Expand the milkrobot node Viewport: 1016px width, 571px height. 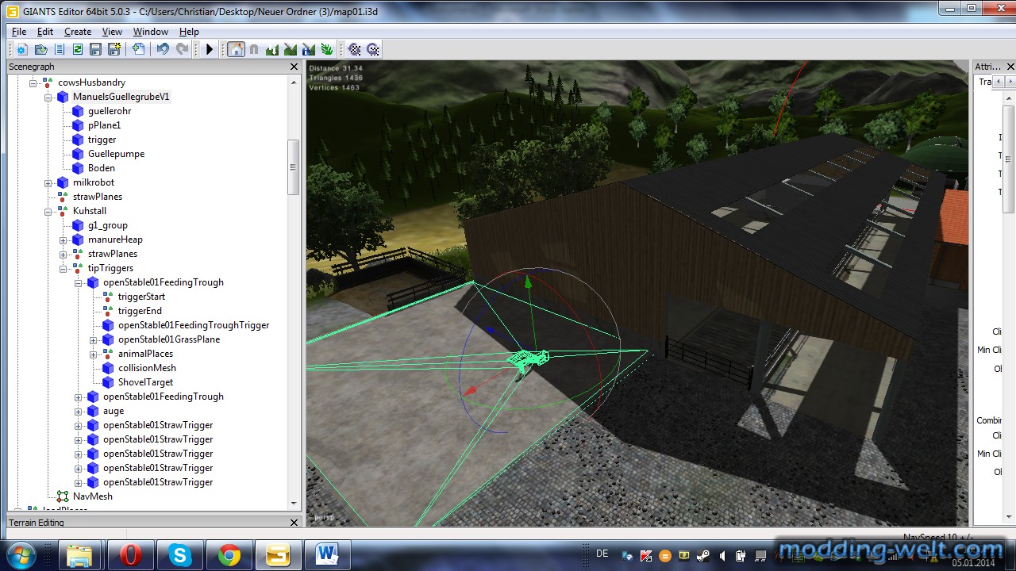click(48, 182)
